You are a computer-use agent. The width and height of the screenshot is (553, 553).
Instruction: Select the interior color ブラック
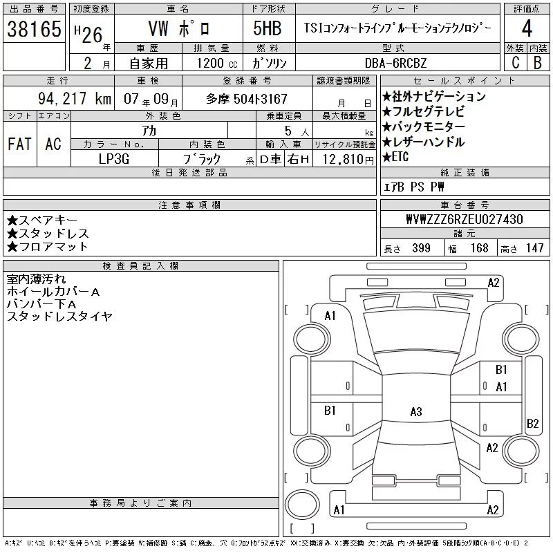202,159
